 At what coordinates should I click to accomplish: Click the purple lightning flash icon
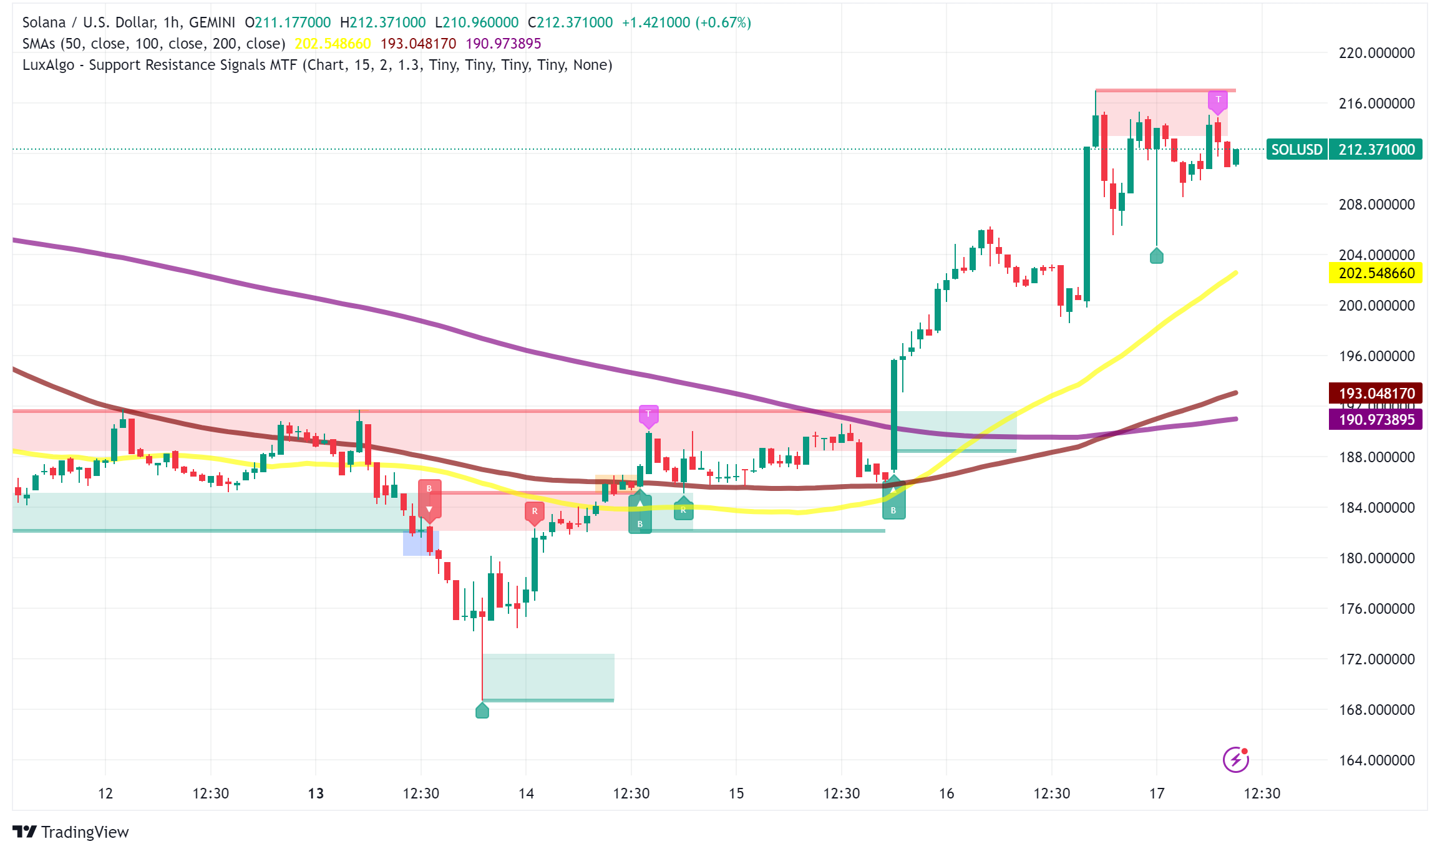(1235, 759)
